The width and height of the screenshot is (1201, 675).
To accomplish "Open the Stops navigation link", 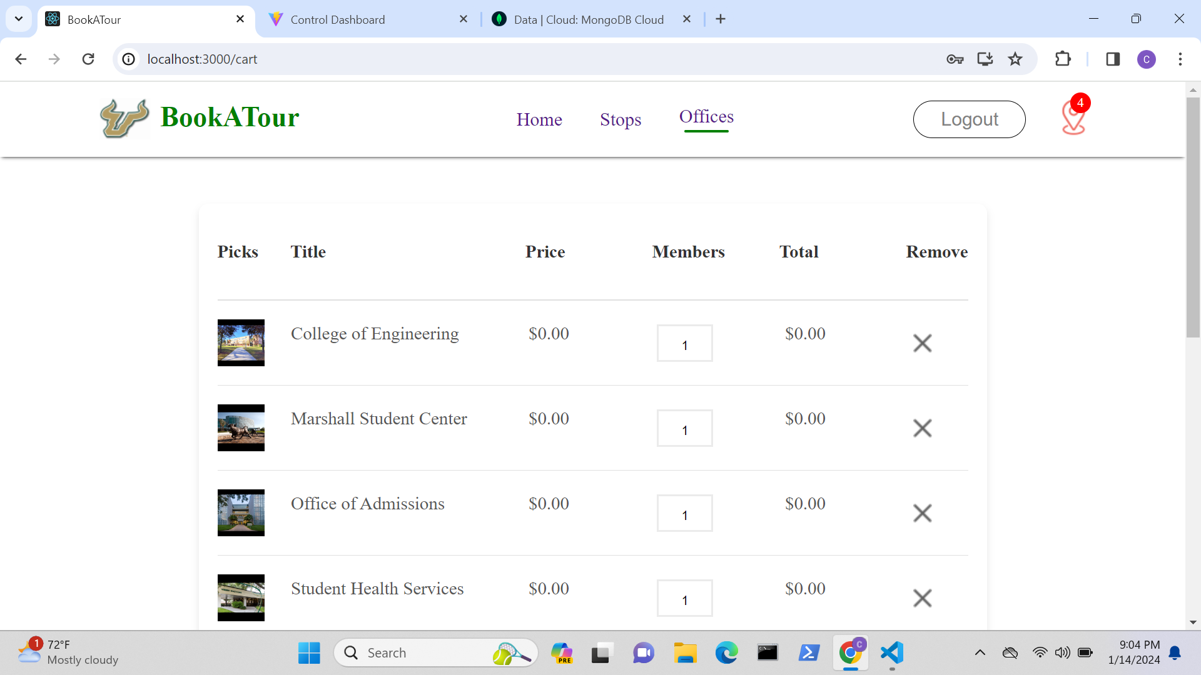I will coord(621,119).
